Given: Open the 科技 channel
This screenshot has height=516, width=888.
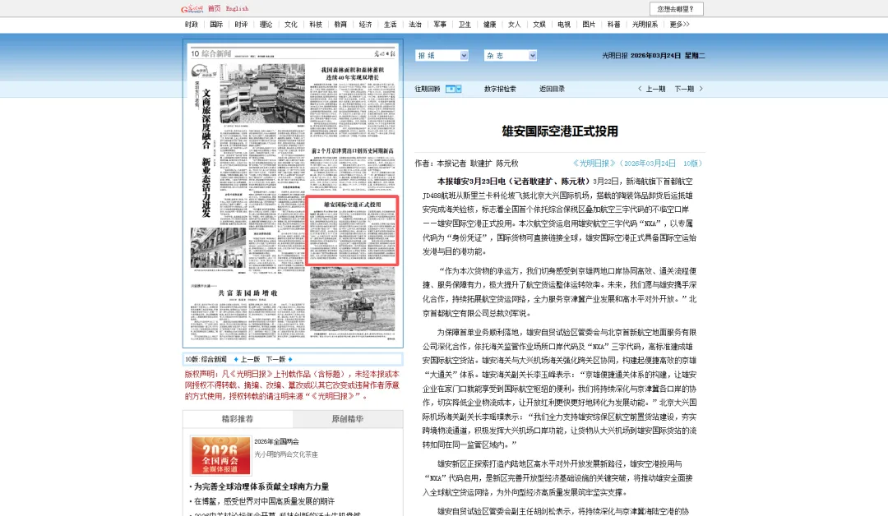Looking at the screenshot, I should pyautogui.click(x=316, y=25).
